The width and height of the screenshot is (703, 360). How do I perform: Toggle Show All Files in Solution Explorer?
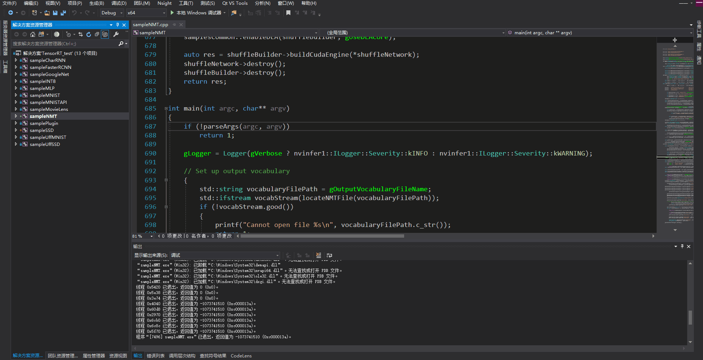(x=105, y=34)
